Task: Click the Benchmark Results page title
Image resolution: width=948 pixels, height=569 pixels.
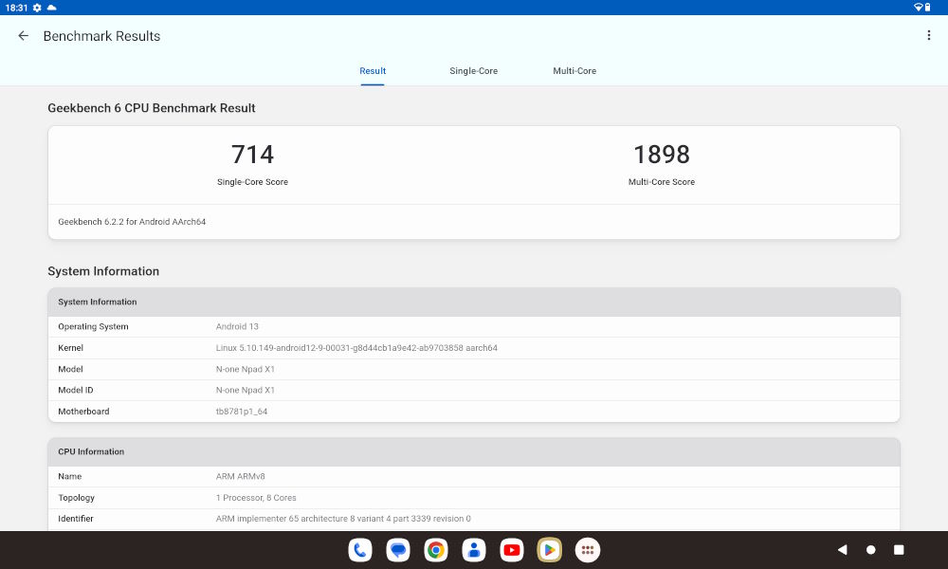Action: [x=101, y=36]
